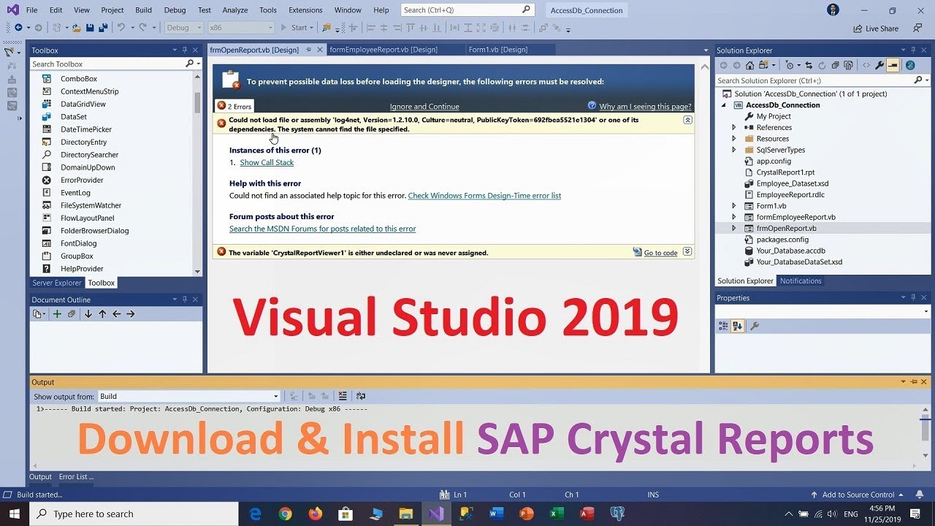Viewport: 935px width, 526px height.
Task: Click the Go to code link
Action: (x=660, y=253)
